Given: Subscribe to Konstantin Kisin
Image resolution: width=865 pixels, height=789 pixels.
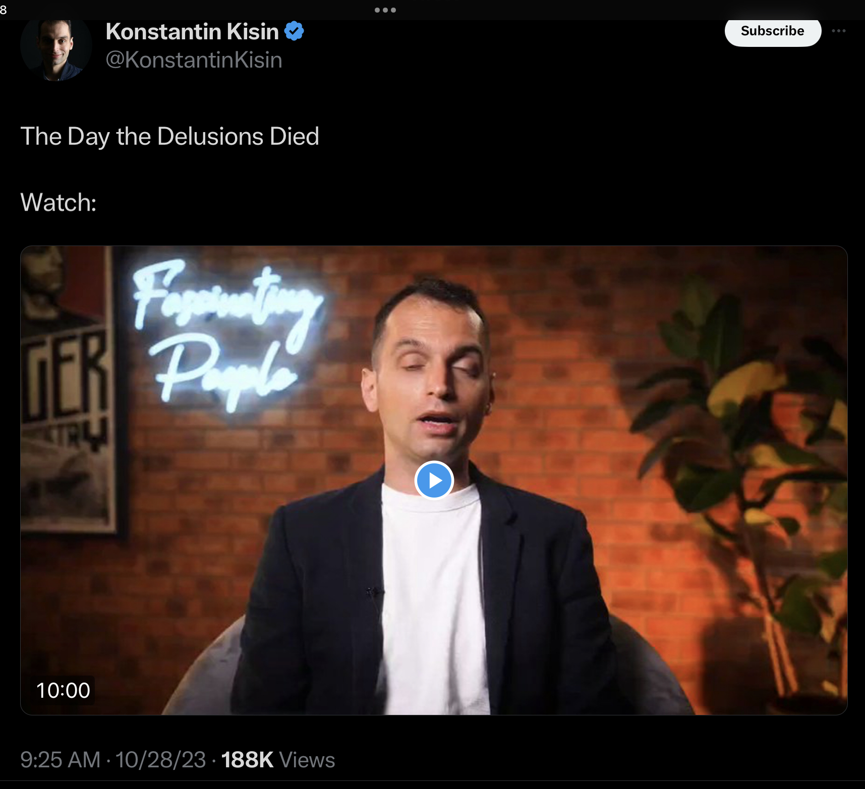Looking at the screenshot, I should point(773,31).
